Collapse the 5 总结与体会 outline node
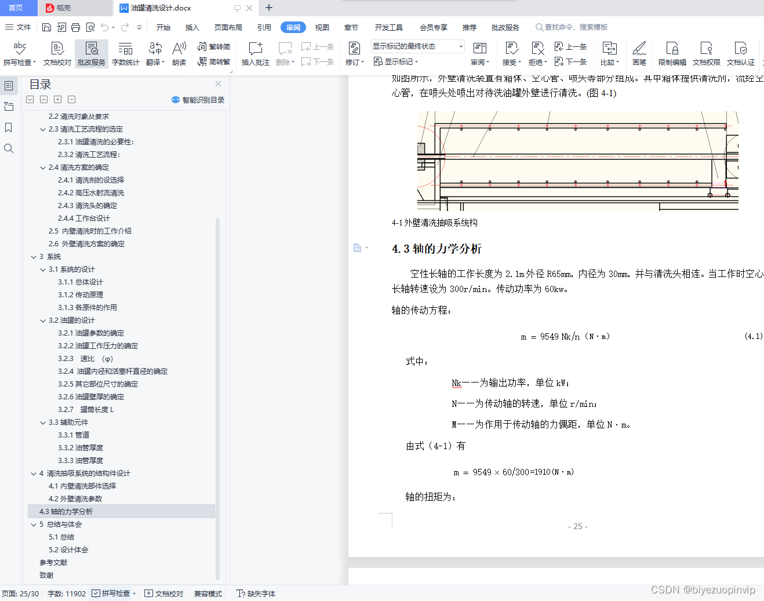The image size is (764, 601). (x=34, y=524)
